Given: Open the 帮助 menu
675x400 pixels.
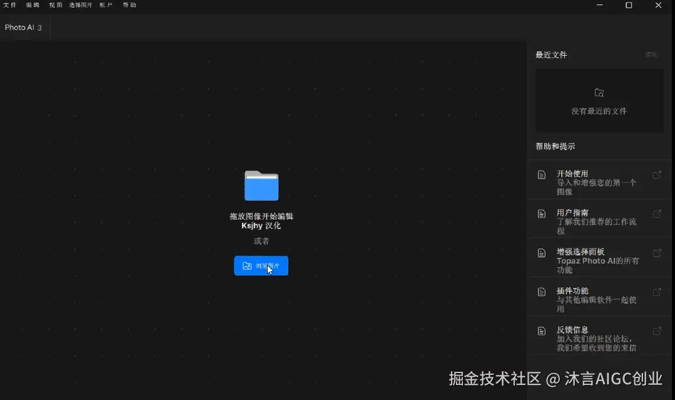Looking at the screenshot, I should pos(129,5).
